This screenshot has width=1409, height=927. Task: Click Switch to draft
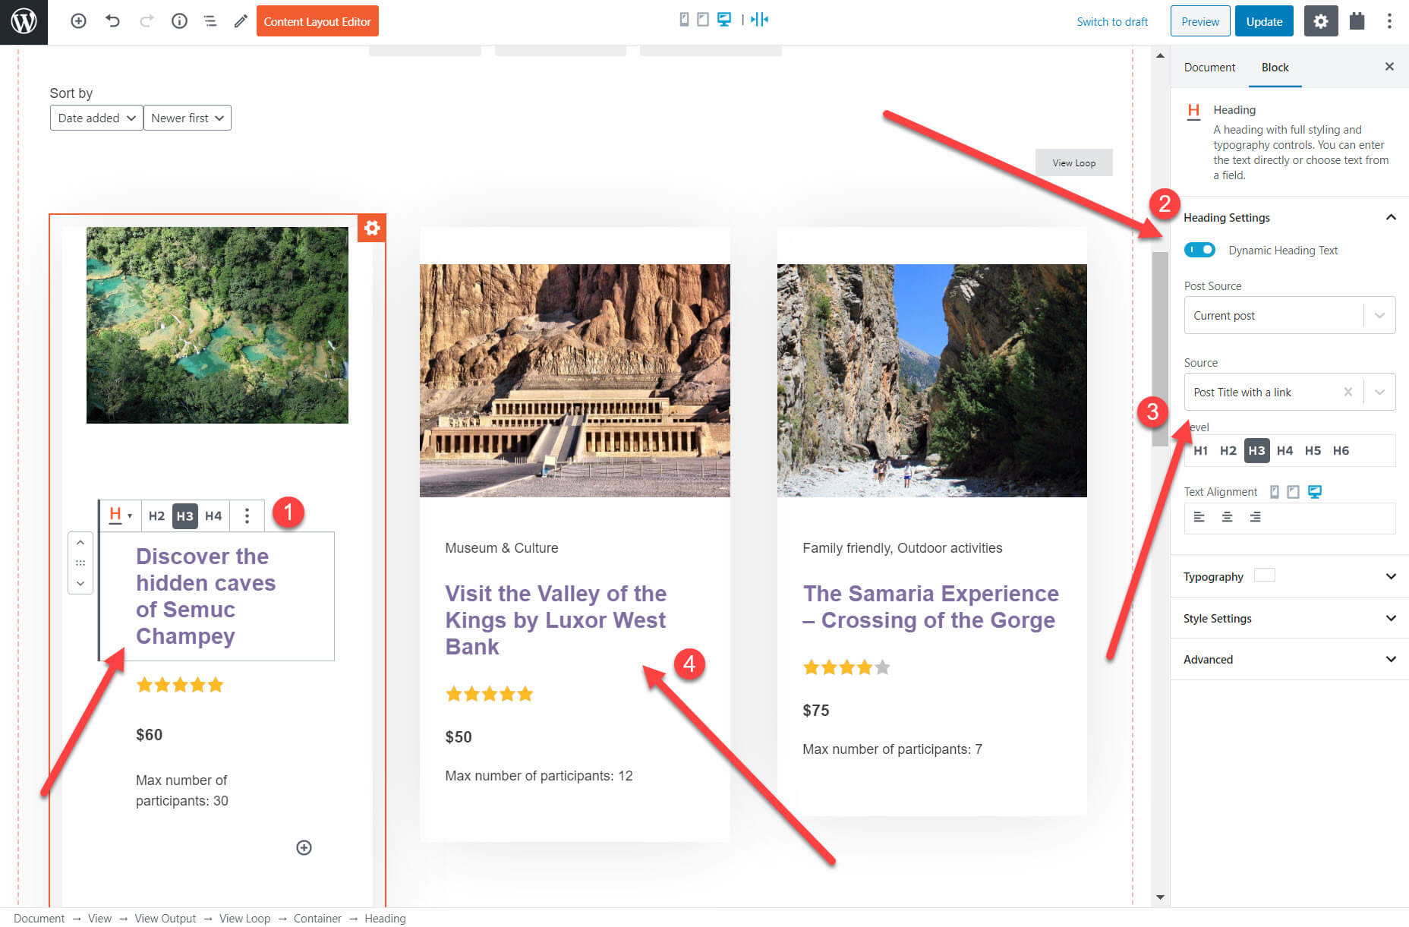(x=1112, y=21)
